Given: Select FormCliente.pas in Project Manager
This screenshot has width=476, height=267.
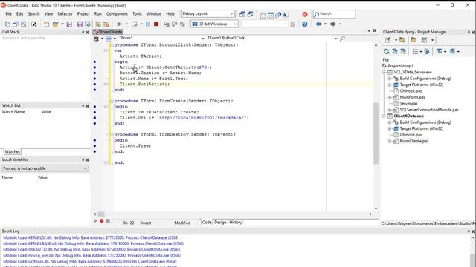Looking at the screenshot, I should point(414,141).
